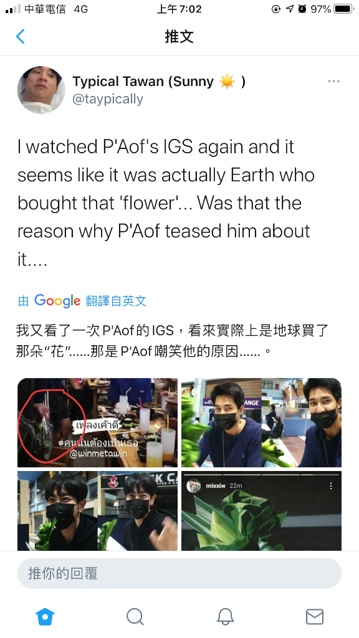
Task: Open the Messages envelope tab
Action: 314,616
